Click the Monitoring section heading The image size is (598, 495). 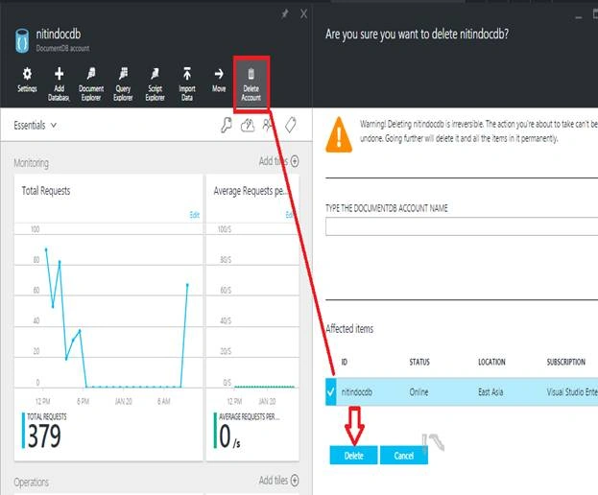[32, 163]
